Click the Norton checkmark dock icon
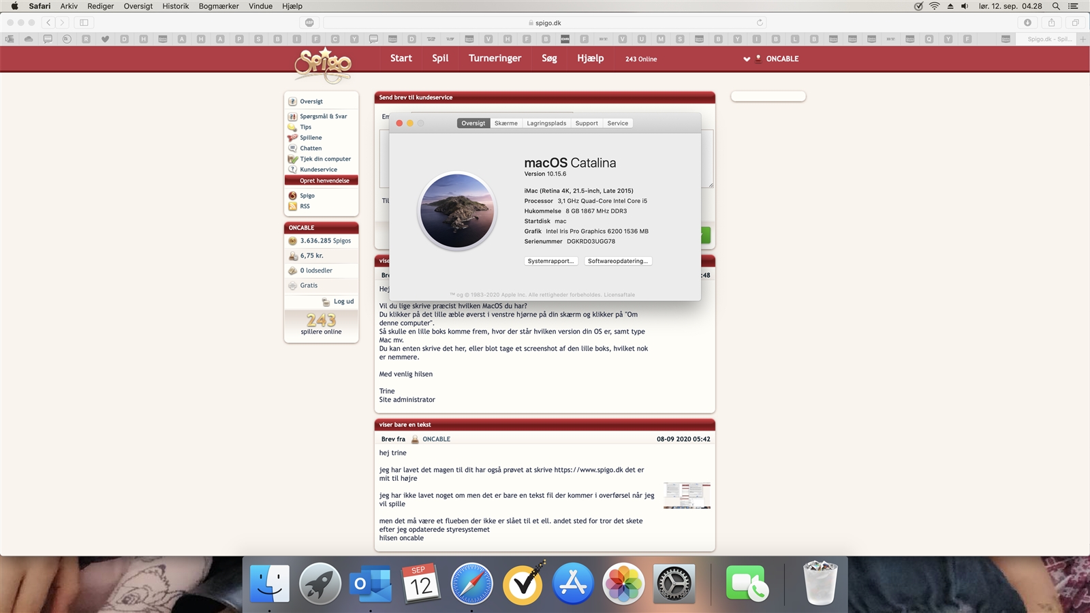This screenshot has width=1090, height=613. click(523, 584)
